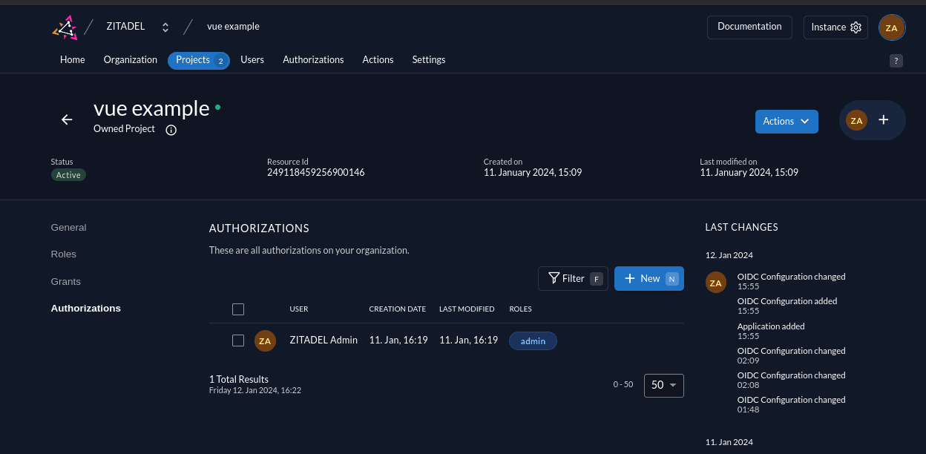Click the New authorization button
926x454 pixels.
648,278
